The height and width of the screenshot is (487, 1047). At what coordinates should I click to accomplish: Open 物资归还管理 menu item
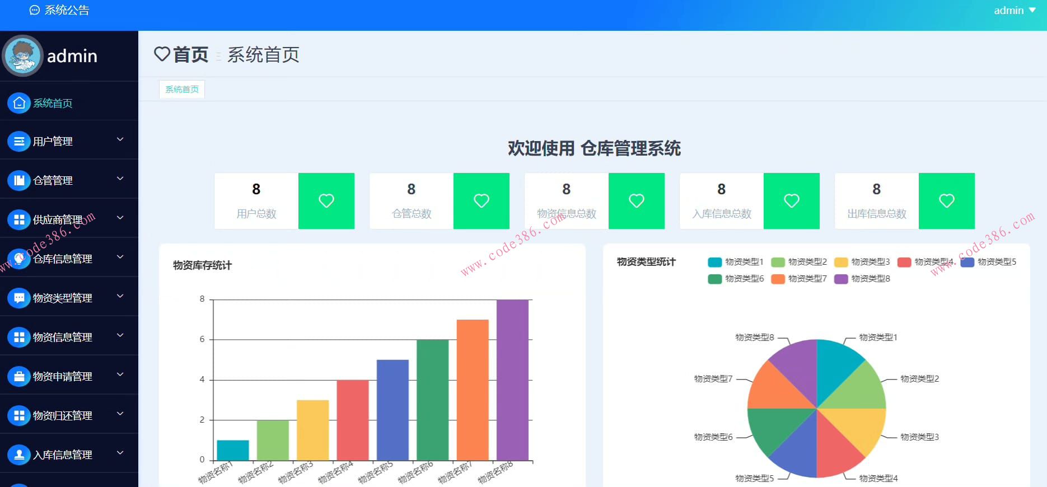click(x=62, y=415)
